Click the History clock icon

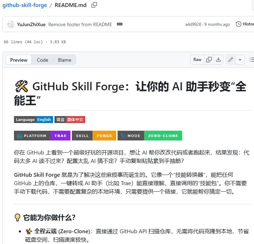pyautogui.click(x=238, y=24)
